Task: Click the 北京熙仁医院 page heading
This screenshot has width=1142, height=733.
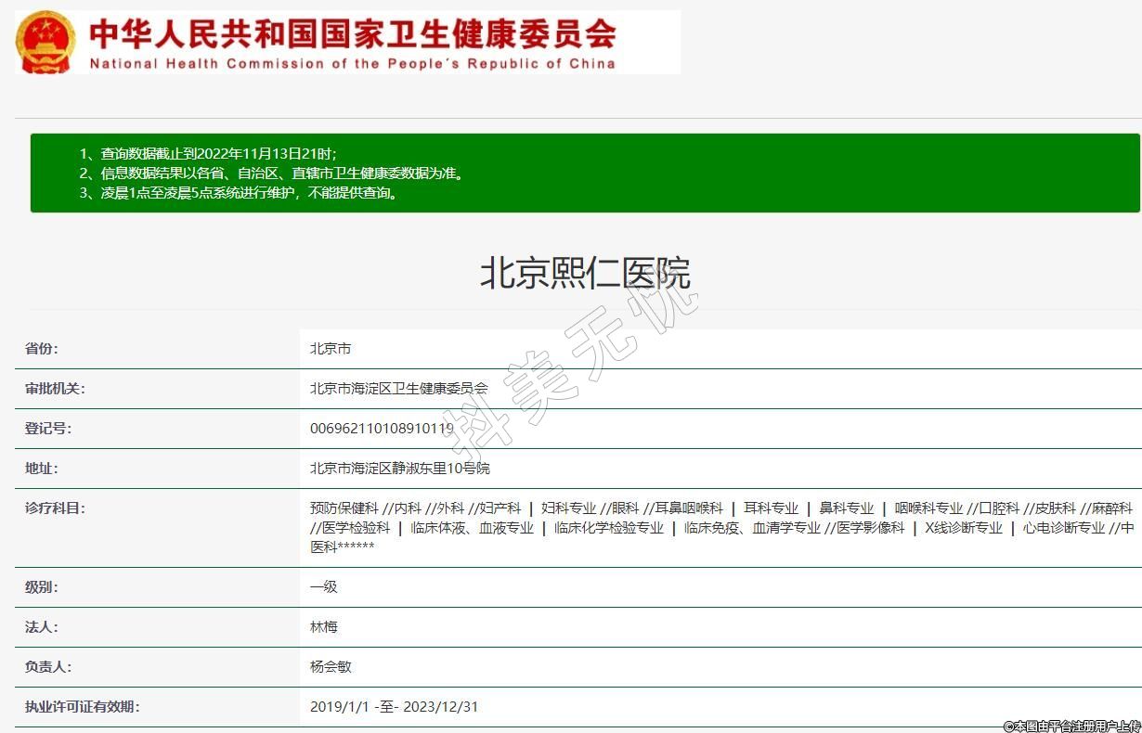Action: pyautogui.click(x=585, y=274)
